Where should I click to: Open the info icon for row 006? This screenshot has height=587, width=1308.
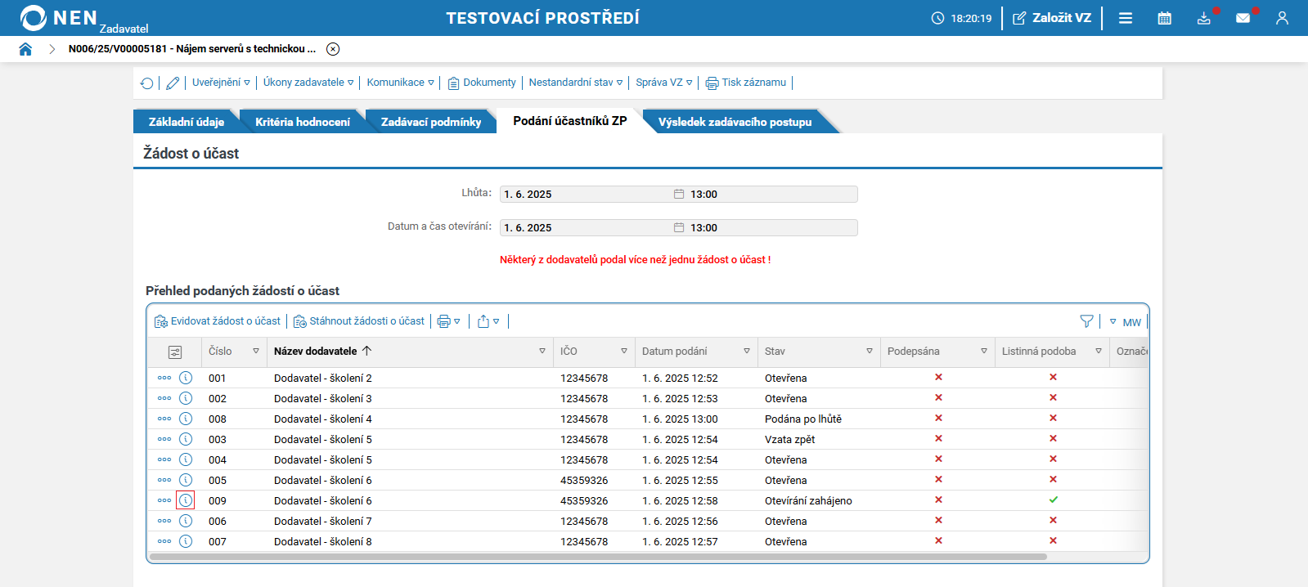pyautogui.click(x=186, y=521)
